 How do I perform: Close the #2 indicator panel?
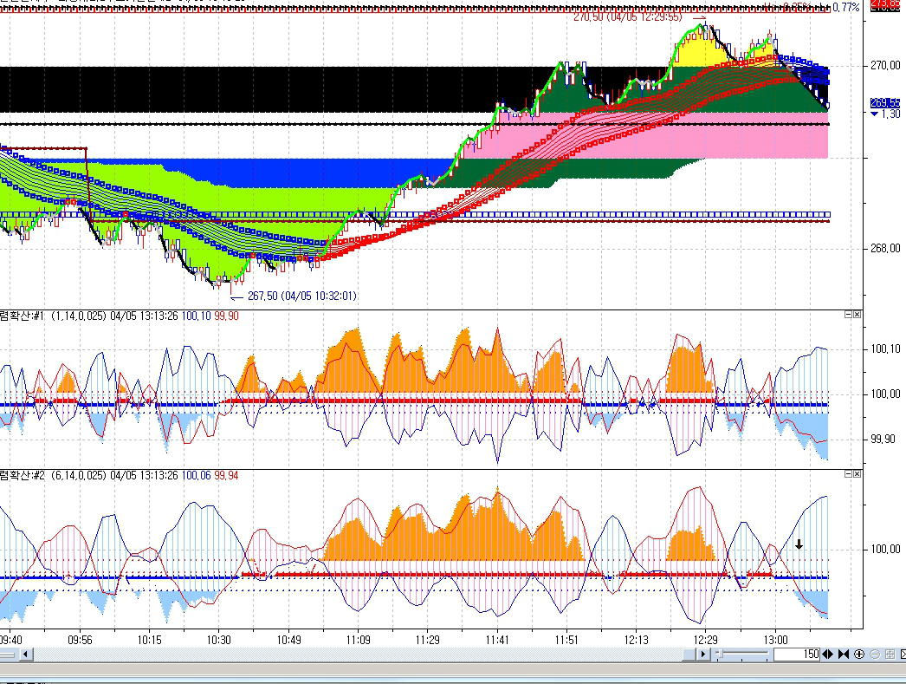pos(857,475)
